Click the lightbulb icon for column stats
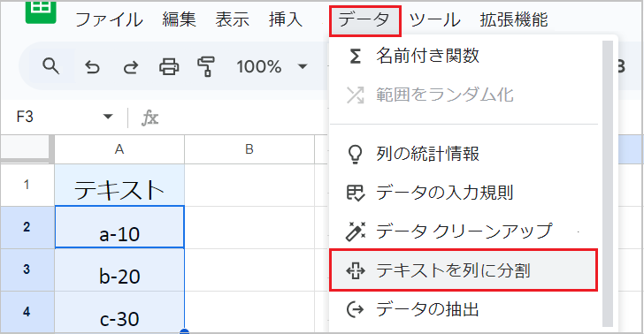The image size is (644, 334). [x=355, y=155]
